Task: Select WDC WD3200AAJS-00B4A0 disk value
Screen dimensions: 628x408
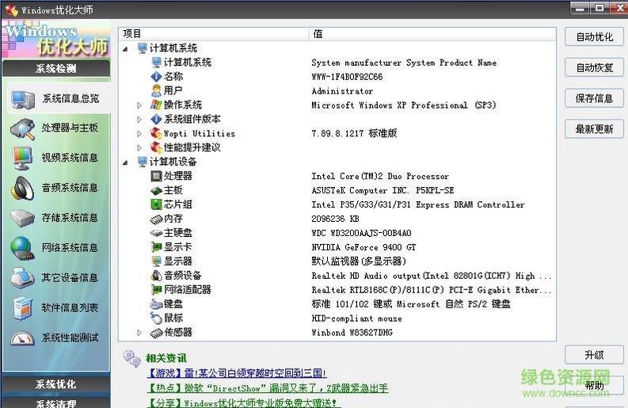Action: (361, 233)
